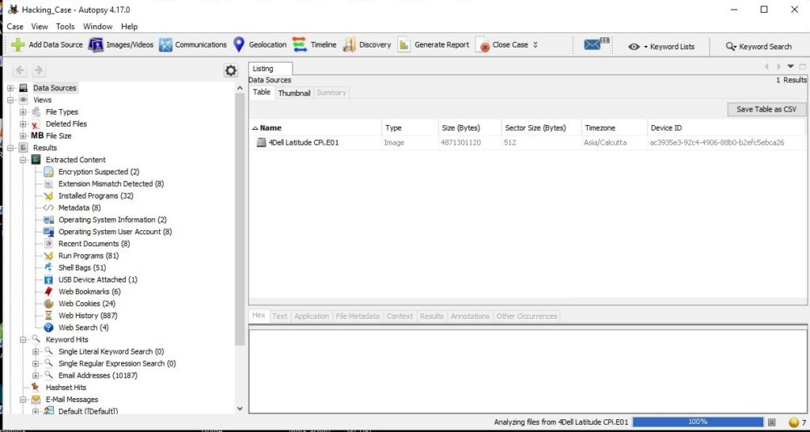Click the Add Data Source plus icon

[17, 45]
